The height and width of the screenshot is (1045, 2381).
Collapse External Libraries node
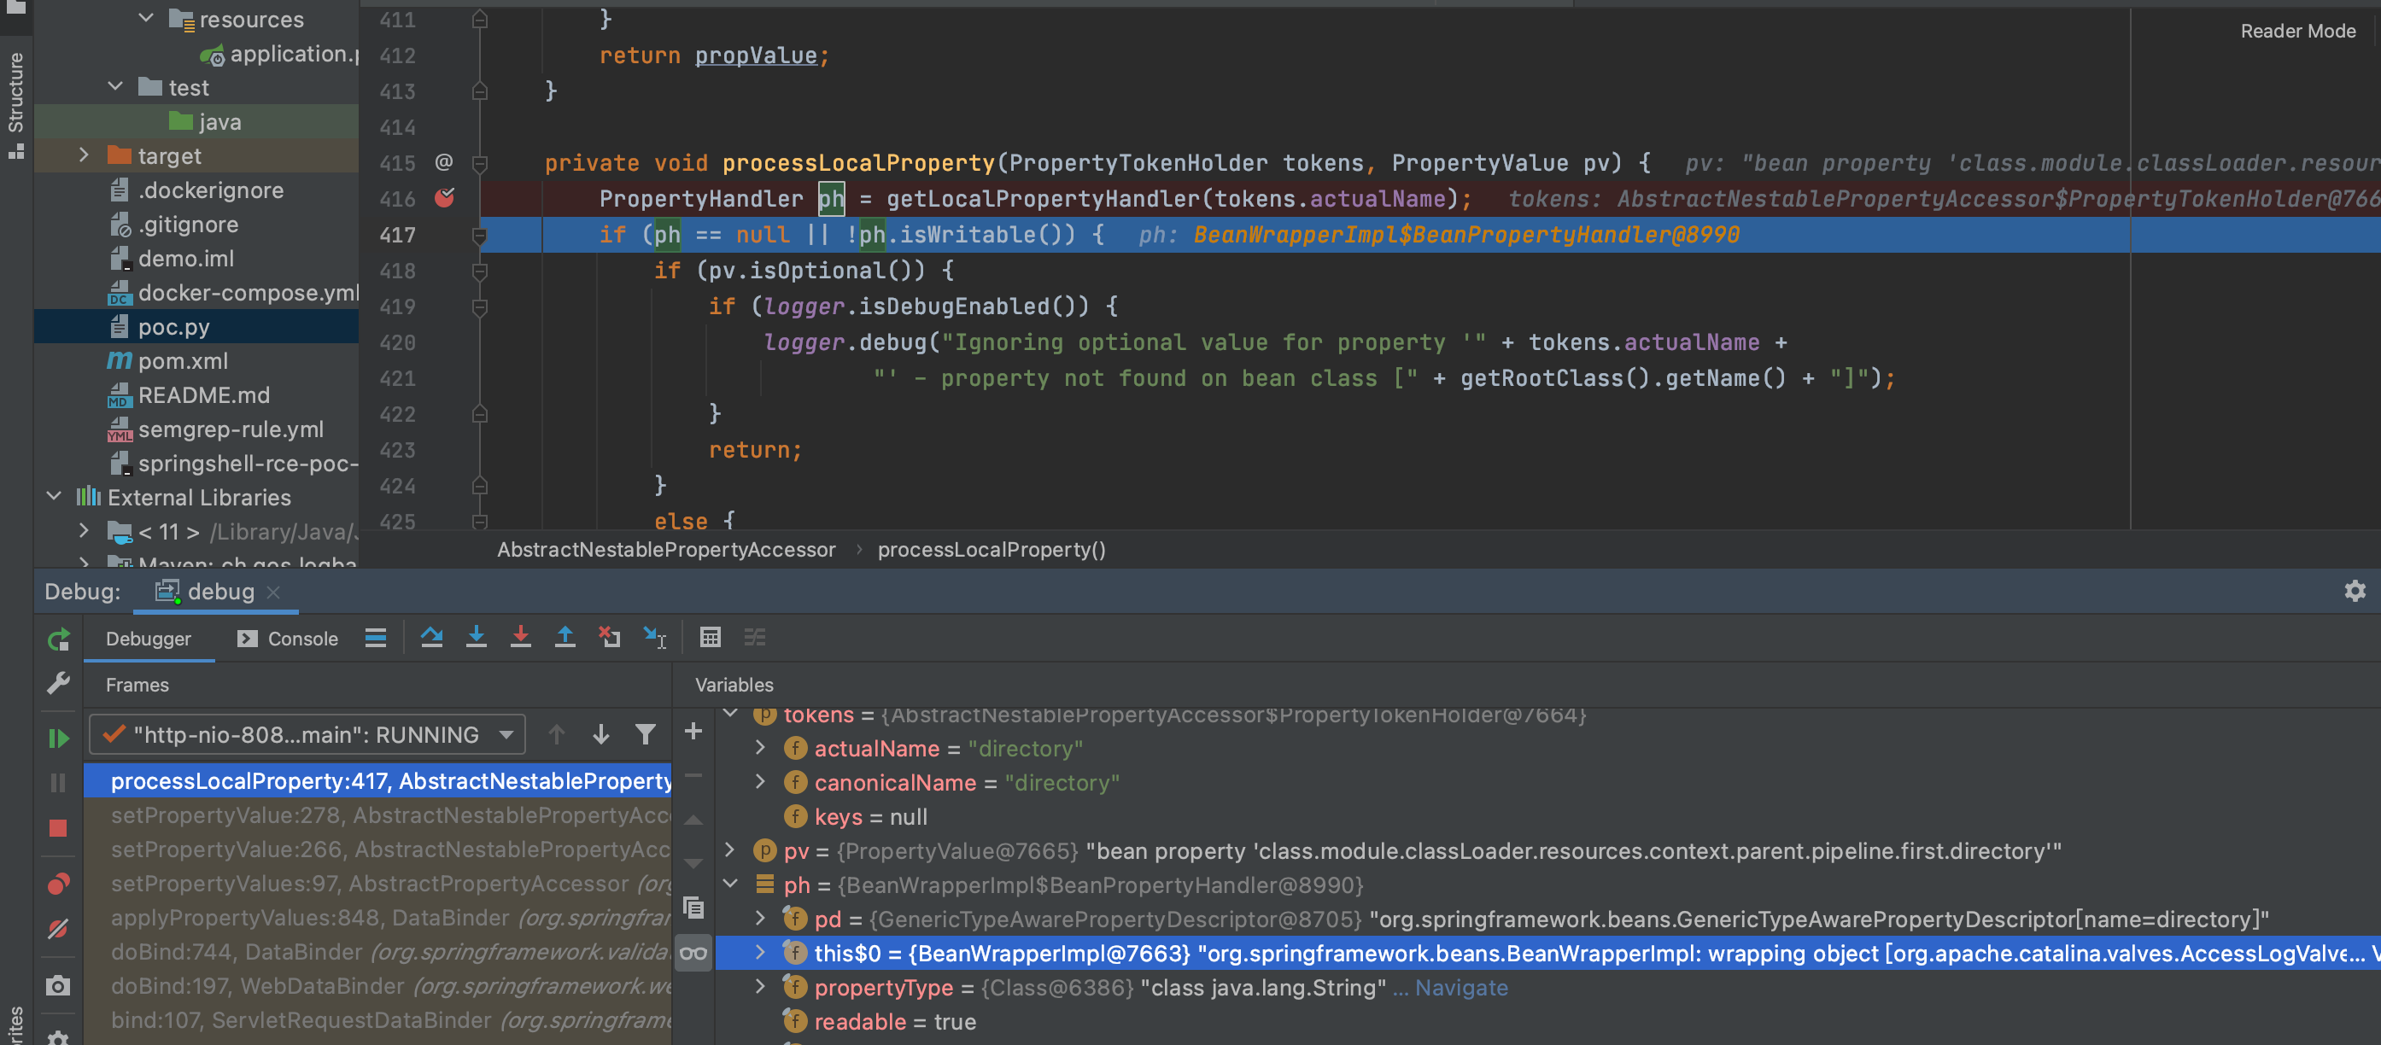click(54, 496)
